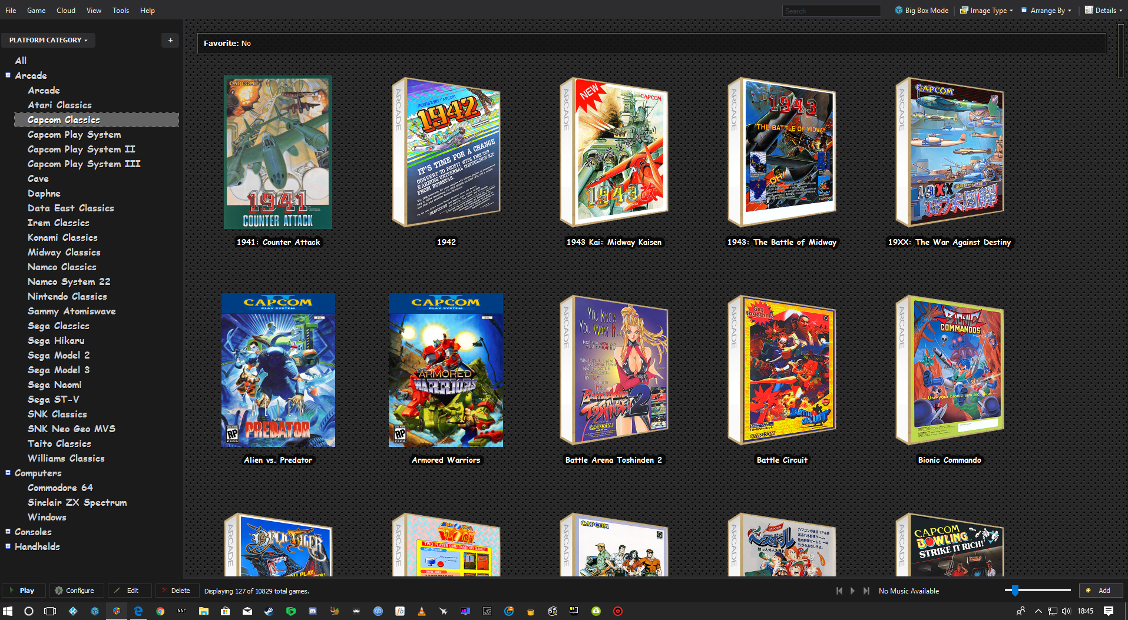Select Alien vs. Predator cover
Screen dimensions: 1128x620
click(278, 370)
